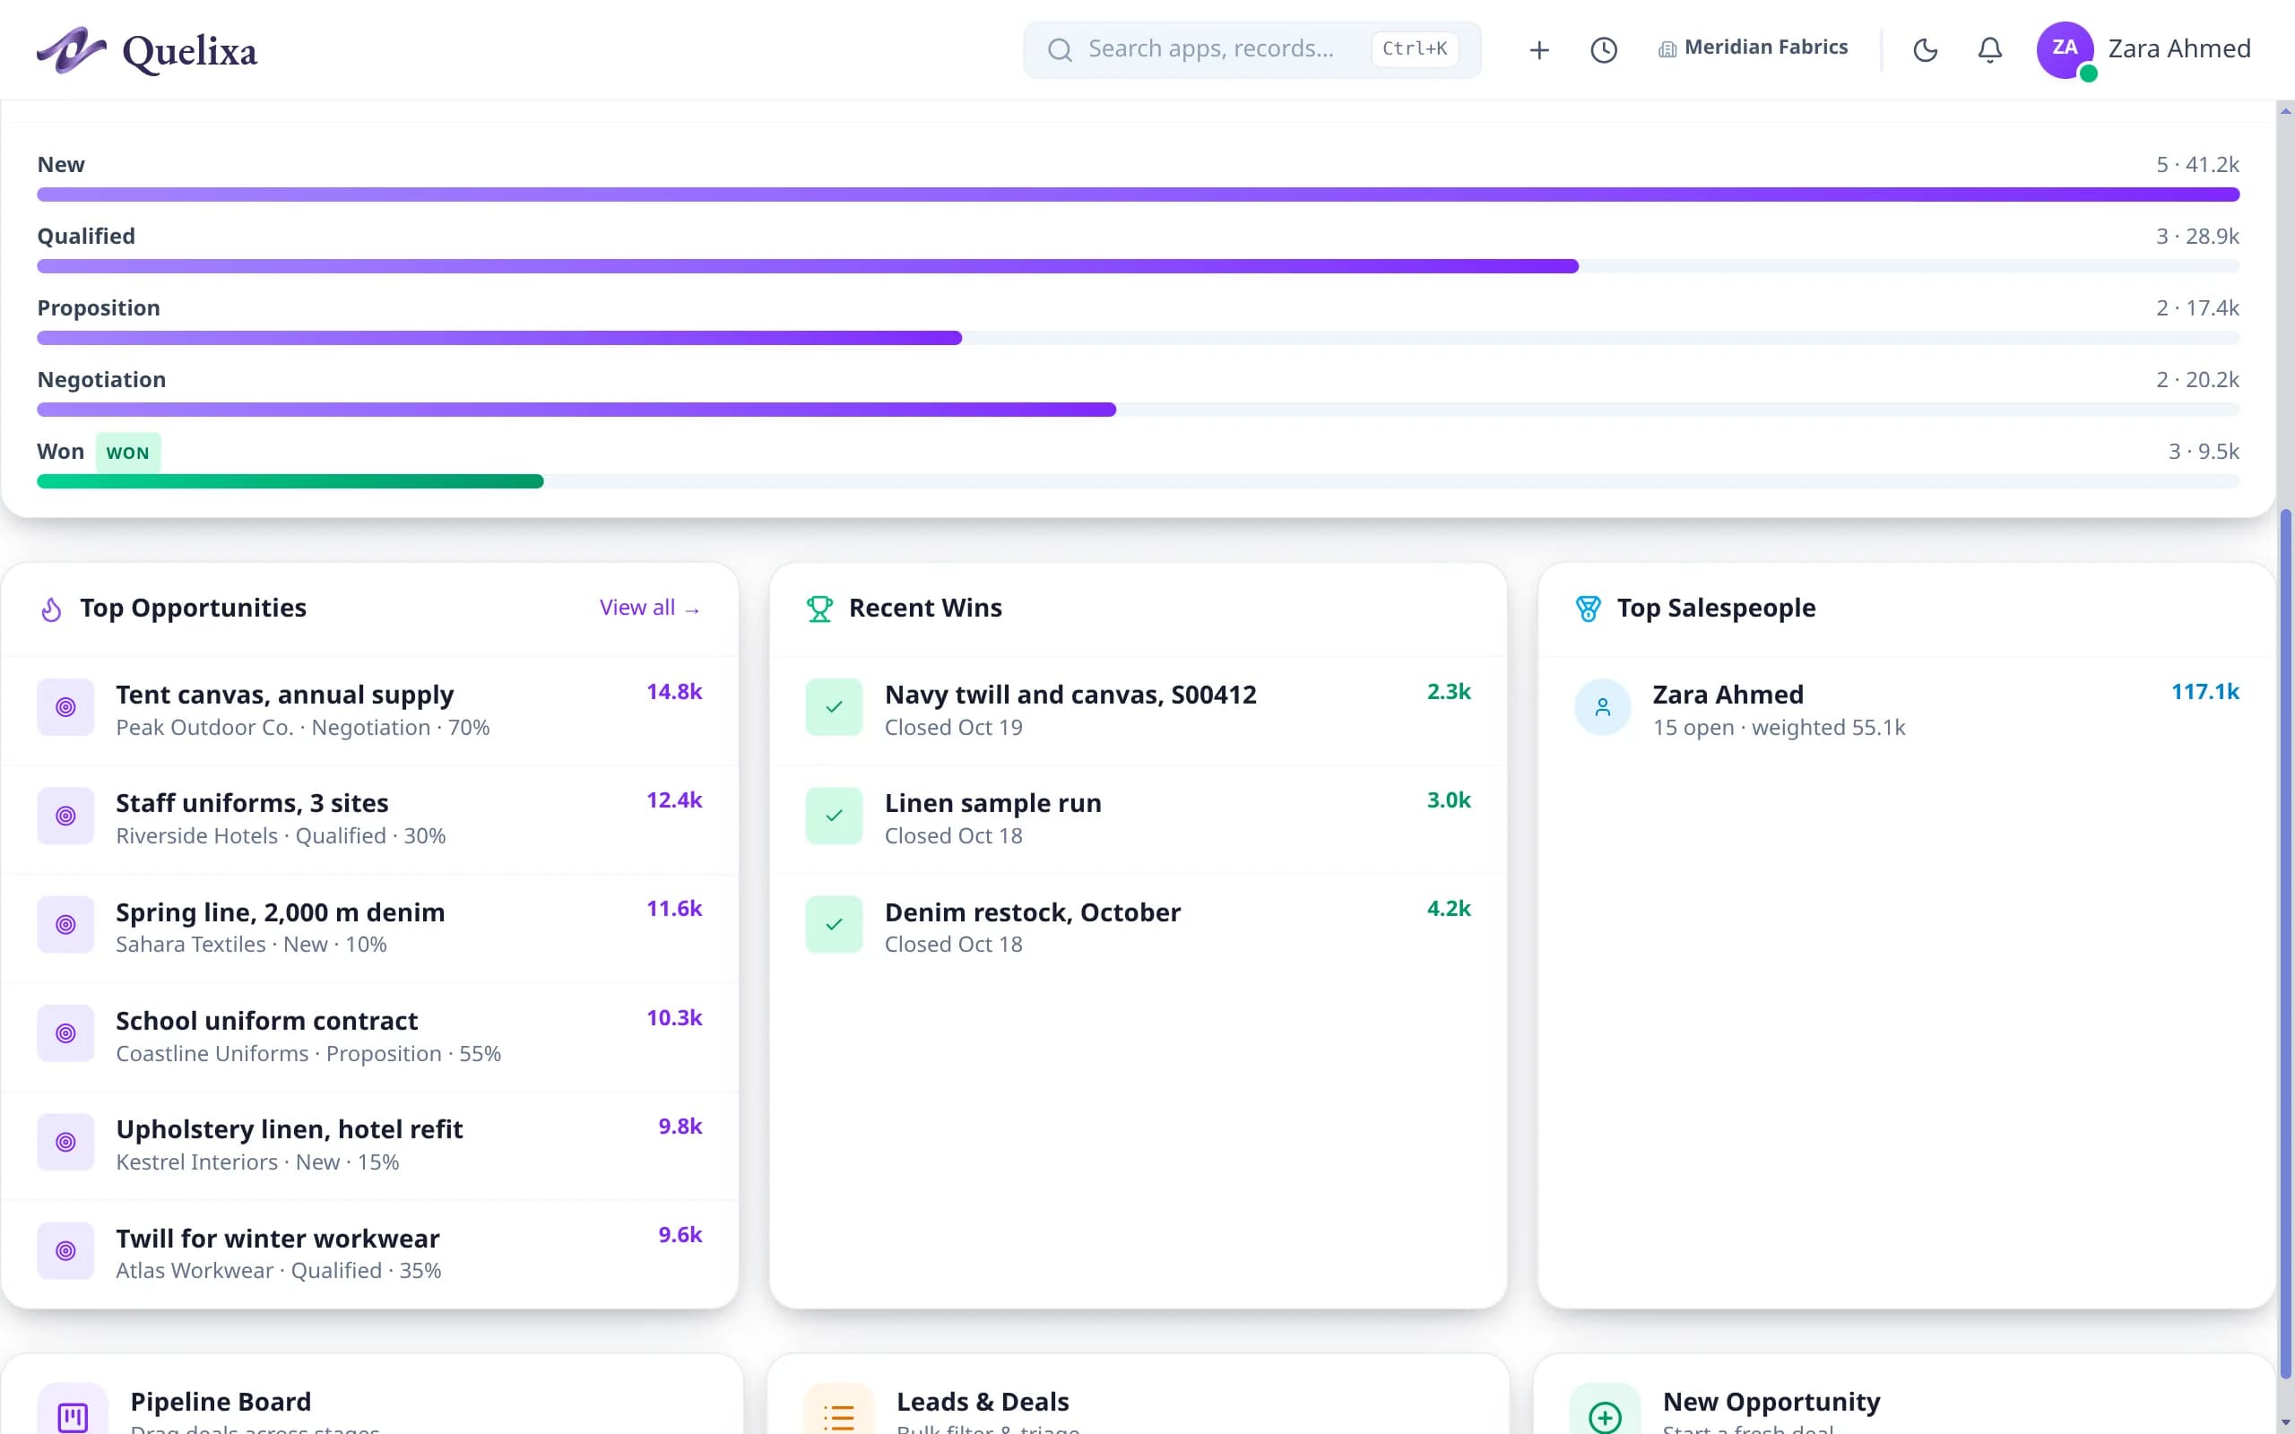Click the medal icon beside Top Salespeople
2295x1434 pixels.
(x=1588, y=609)
